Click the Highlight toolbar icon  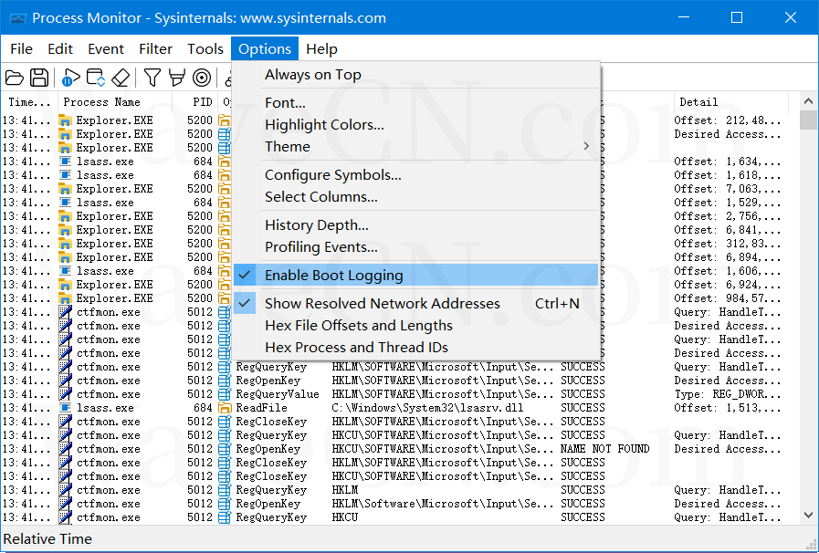[177, 78]
